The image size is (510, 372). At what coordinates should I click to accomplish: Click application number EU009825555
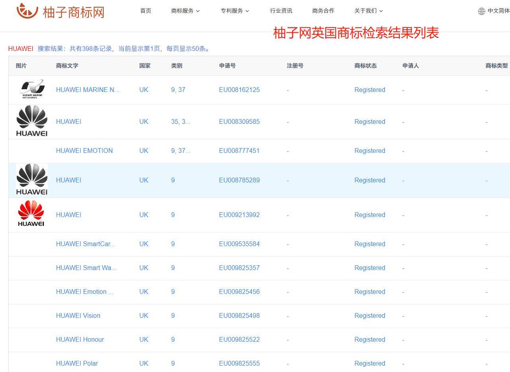[x=239, y=363]
